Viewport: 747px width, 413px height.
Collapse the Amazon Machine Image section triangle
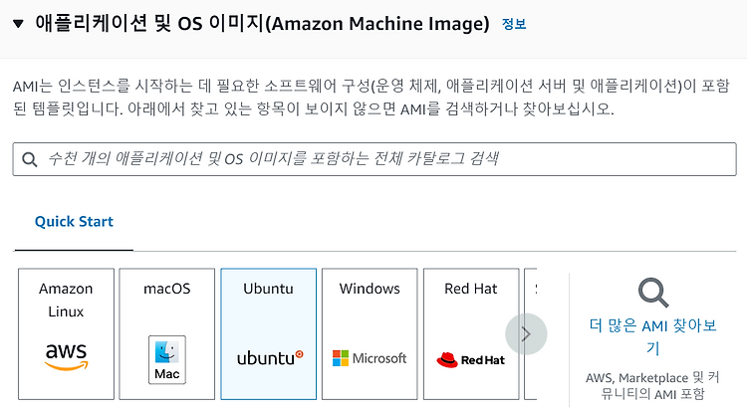click(x=18, y=24)
